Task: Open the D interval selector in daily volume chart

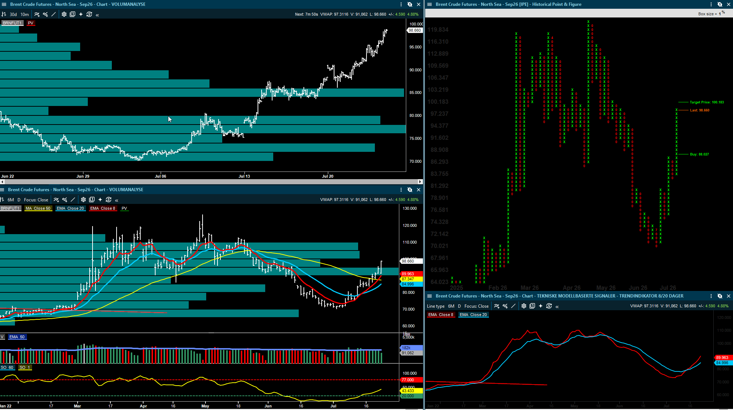Action: pos(19,200)
